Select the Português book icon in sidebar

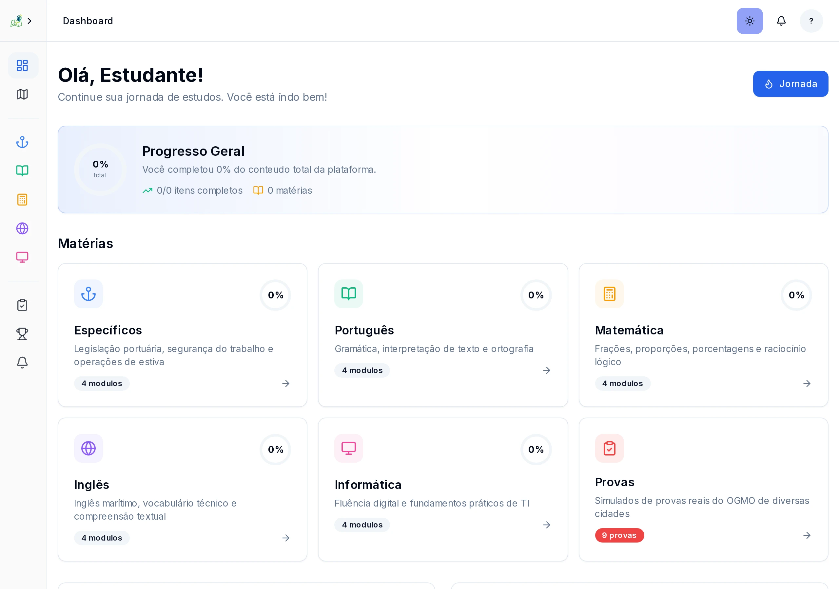[22, 170]
